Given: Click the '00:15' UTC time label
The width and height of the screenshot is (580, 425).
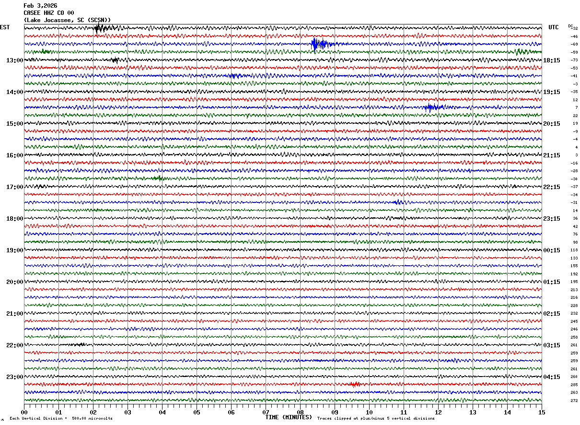Looking at the screenshot, I should tap(552, 250).
